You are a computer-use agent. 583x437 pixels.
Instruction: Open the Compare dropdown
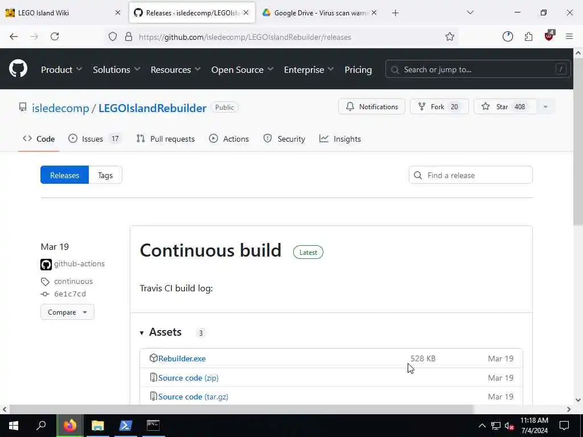click(67, 312)
